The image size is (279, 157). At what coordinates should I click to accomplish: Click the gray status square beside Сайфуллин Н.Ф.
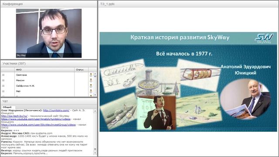[3, 86]
